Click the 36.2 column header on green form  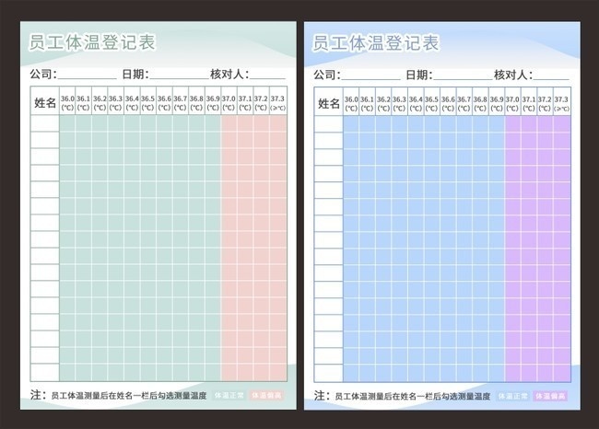tap(100, 100)
